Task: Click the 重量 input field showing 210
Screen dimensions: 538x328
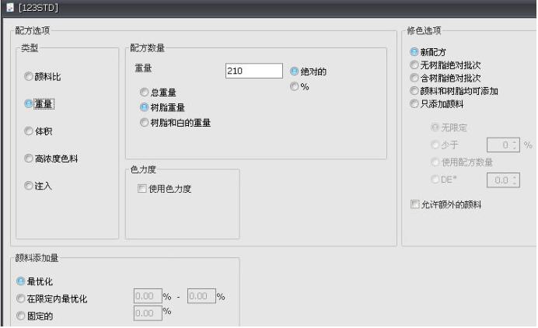Action: (254, 71)
